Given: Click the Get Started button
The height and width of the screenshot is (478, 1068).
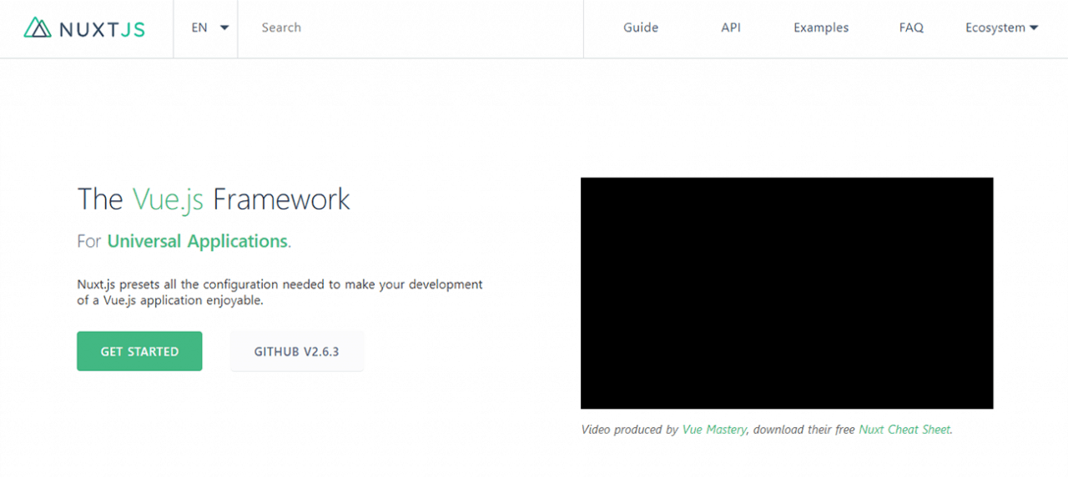Looking at the screenshot, I should (x=139, y=351).
